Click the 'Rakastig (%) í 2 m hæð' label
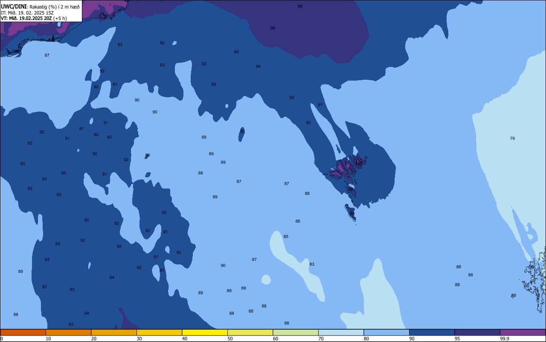This screenshot has width=546, height=342. click(55, 6)
